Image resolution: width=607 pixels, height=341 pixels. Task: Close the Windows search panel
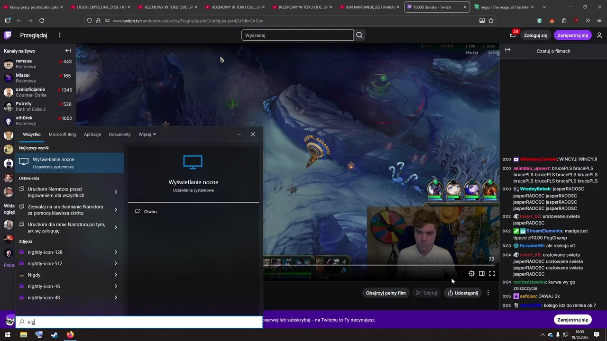point(253,134)
